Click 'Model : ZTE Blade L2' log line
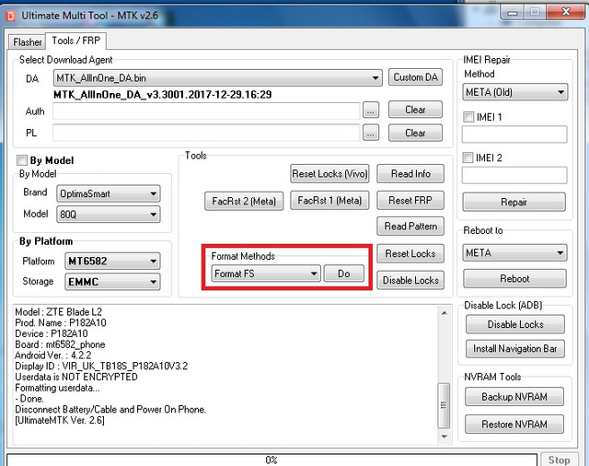This screenshot has height=466, width=589. coord(59,312)
